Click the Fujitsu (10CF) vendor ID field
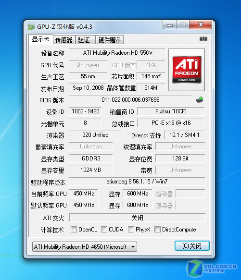 click(171, 111)
